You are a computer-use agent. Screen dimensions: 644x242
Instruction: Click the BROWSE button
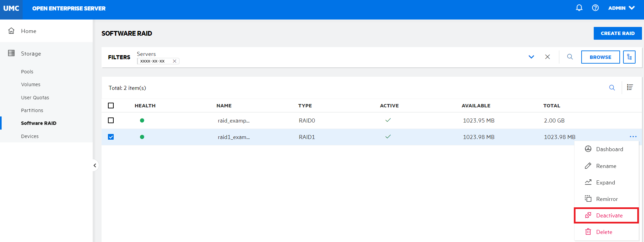click(600, 57)
